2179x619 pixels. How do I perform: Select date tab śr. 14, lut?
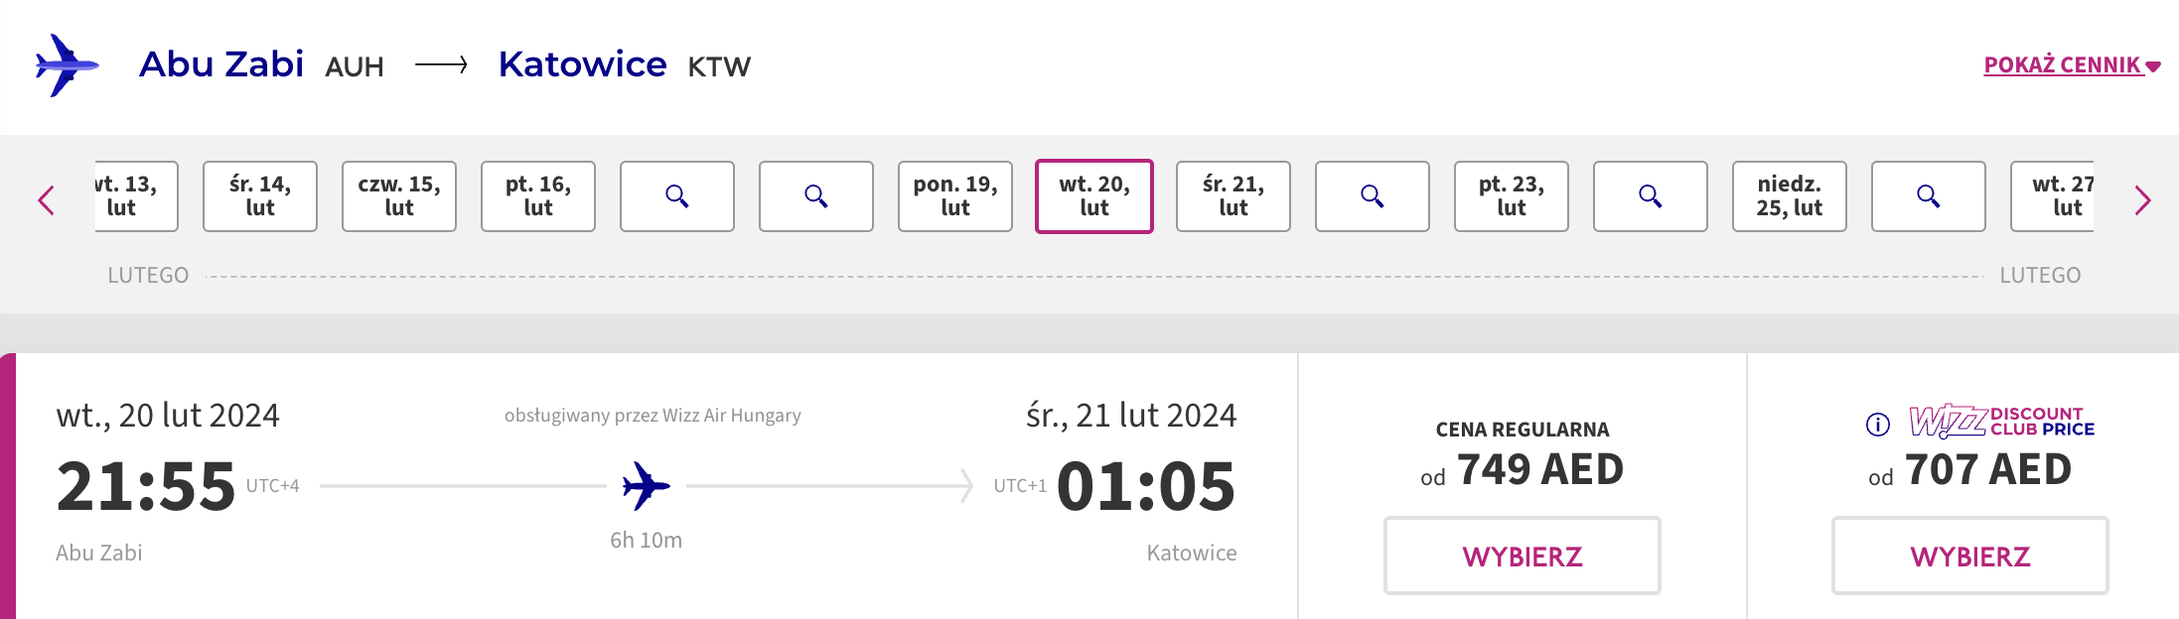(260, 196)
